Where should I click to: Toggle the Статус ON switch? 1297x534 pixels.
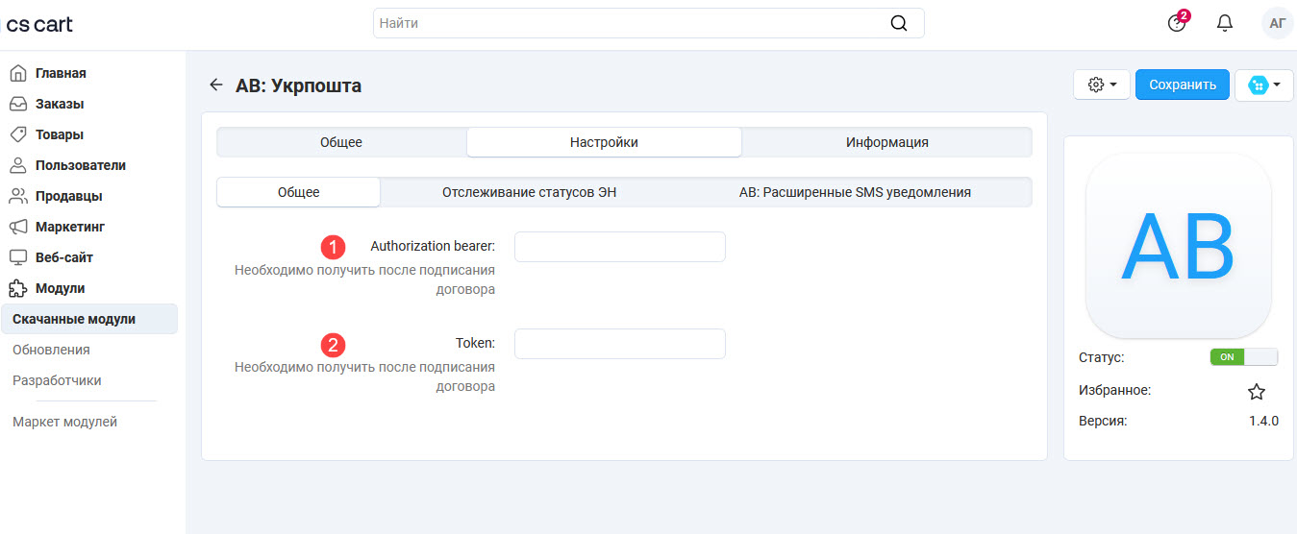(x=1244, y=356)
